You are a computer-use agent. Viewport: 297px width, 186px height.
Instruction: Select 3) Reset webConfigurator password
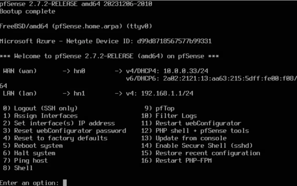64,131
